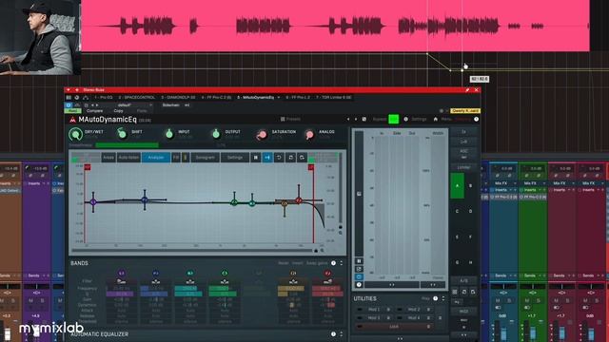The image size is (609, 342).
Task: Select preset slot C
Action: tap(457, 211)
